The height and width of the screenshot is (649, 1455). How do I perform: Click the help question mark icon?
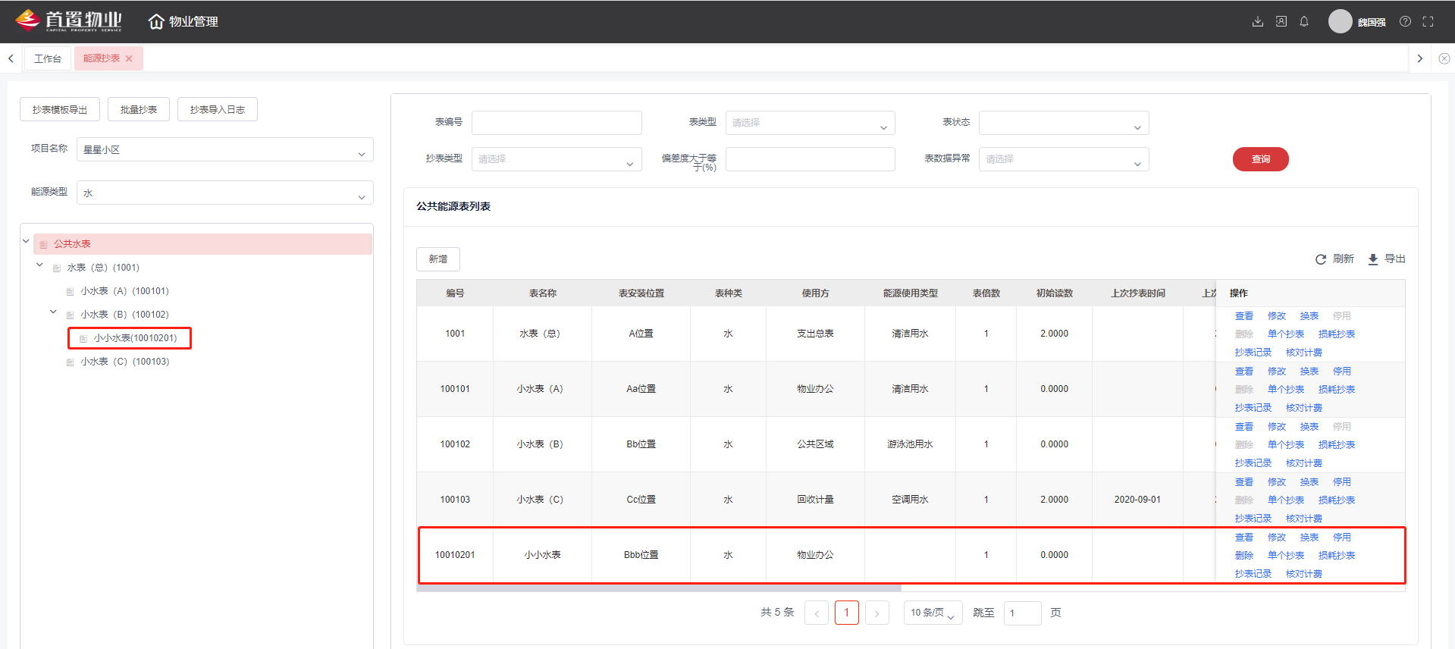click(1405, 21)
